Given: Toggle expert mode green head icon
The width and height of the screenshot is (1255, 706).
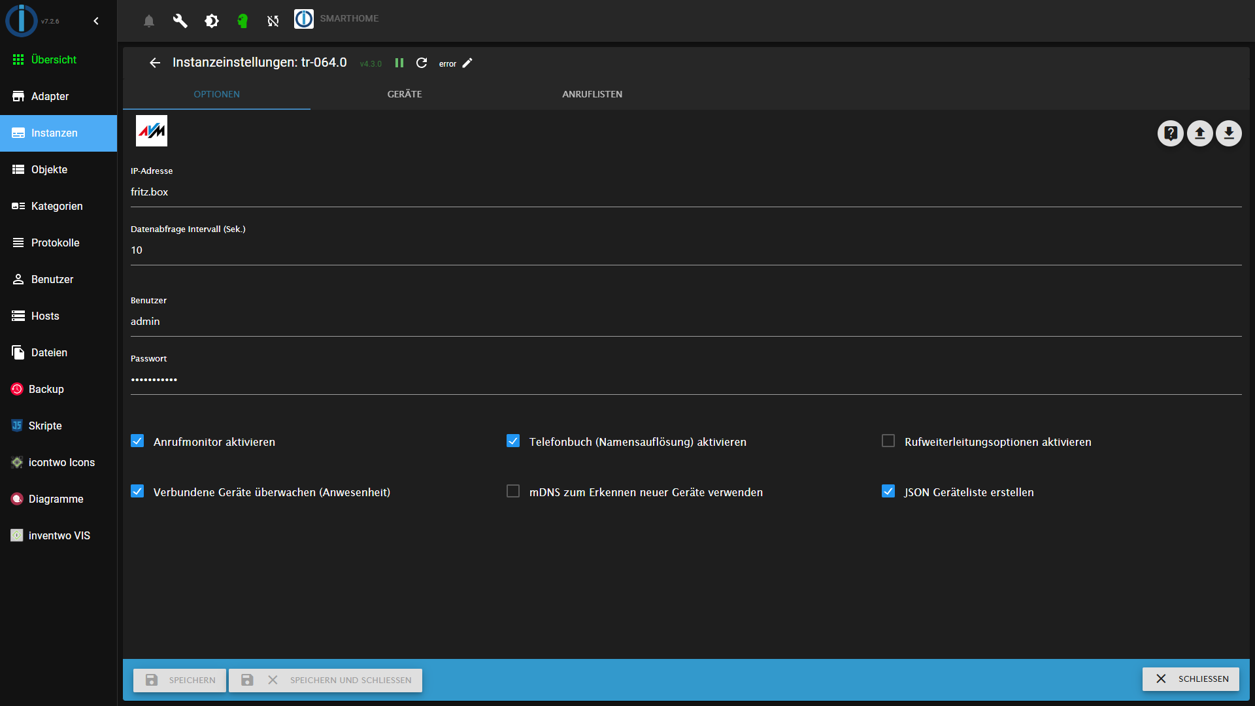Looking at the screenshot, I should (243, 21).
